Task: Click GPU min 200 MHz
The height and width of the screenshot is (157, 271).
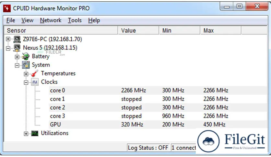Action: tap(173, 125)
